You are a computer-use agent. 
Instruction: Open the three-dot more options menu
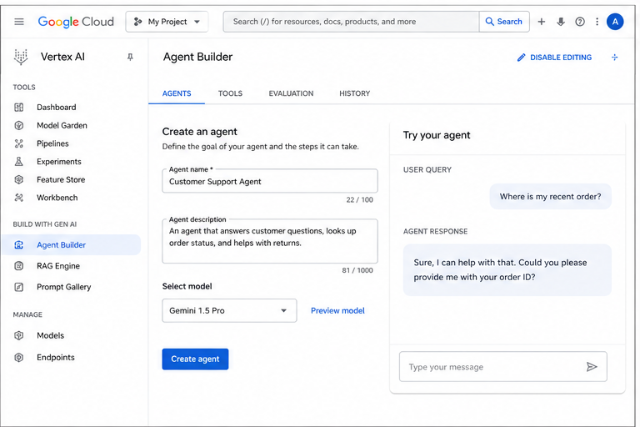[597, 22]
